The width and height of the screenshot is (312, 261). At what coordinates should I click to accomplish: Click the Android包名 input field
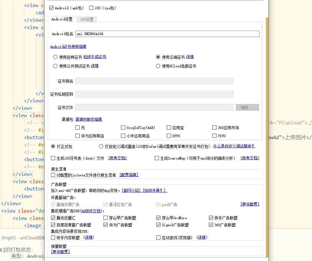(167, 34)
